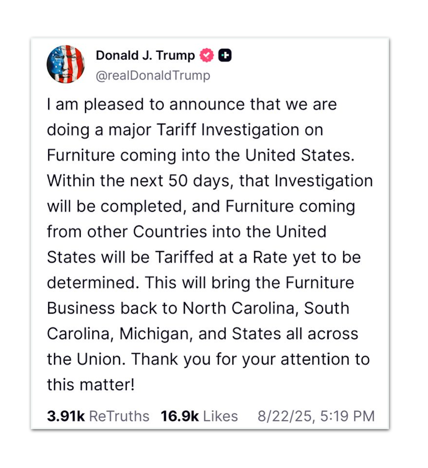Viewport: 428px width, 468px height.
Task: Click the ReTruths label
Action: pos(119,416)
